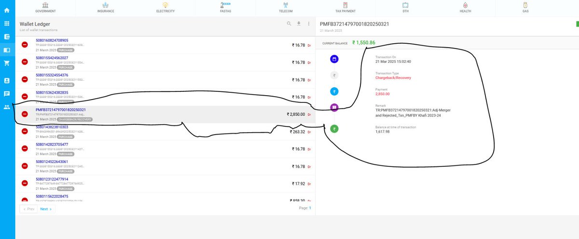The height and width of the screenshot is (239, 579).
Task: Go to Prev page of transactions
Action: tap(28, 209)
